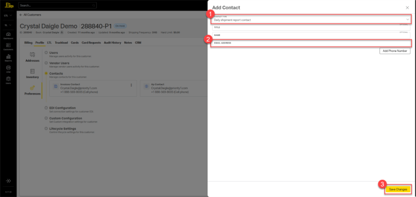Image resolution: width=416 pixels, height=197 pixels.
Task: Click Add Phone Number button
Action: point(395,51)
